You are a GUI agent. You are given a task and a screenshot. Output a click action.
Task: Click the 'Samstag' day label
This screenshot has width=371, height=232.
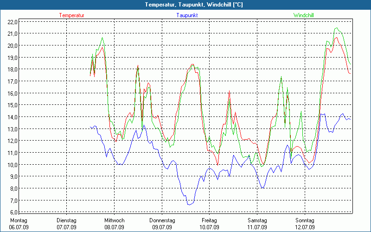[x=257, y=221]
